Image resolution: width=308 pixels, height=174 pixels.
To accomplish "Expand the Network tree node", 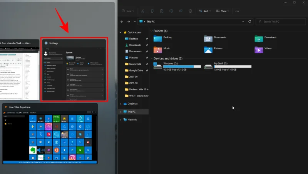I will [121, 119].
